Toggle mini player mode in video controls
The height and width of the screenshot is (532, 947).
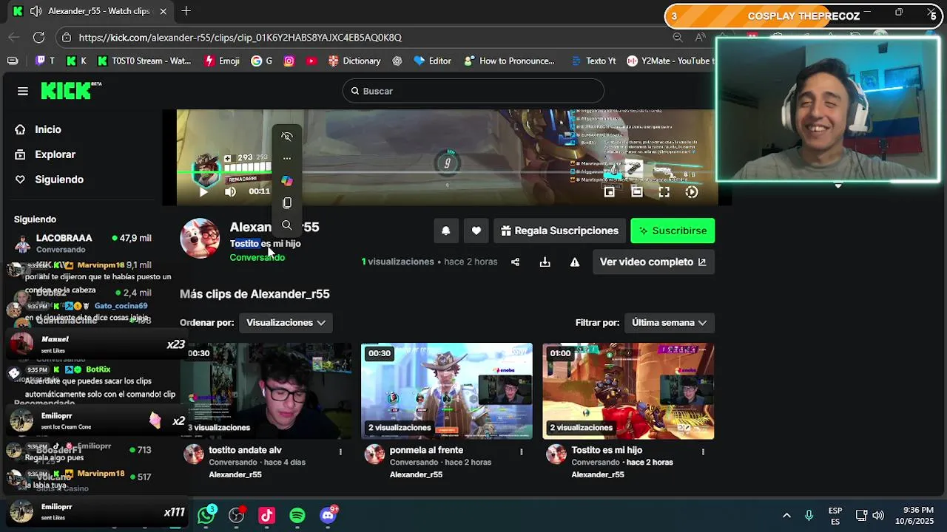609,192
